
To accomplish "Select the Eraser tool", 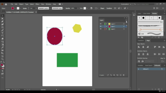I will click(x=2, y=39).
